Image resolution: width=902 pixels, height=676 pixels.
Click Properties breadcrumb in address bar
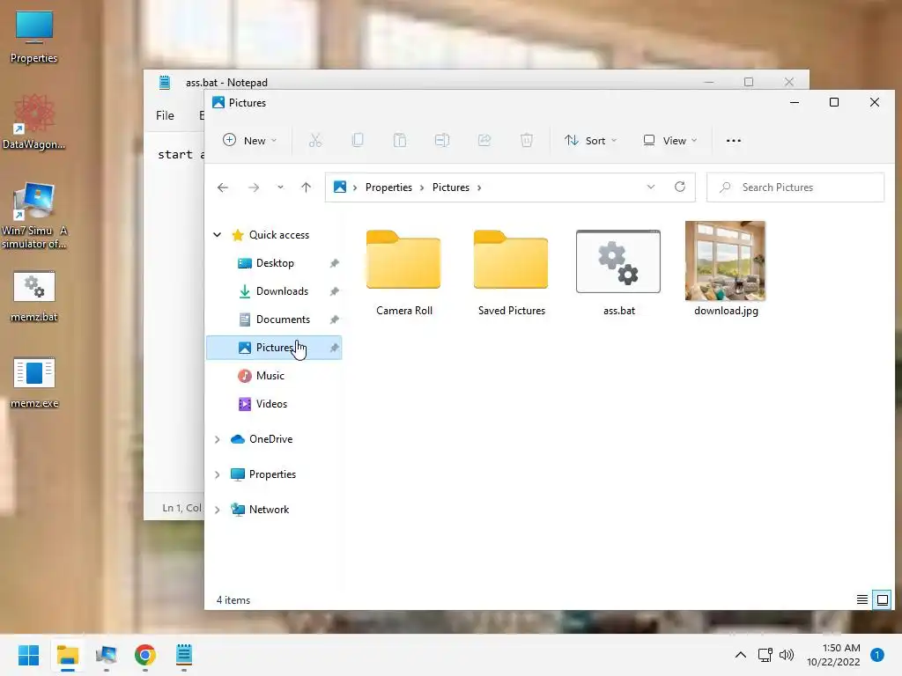[388, 187]
